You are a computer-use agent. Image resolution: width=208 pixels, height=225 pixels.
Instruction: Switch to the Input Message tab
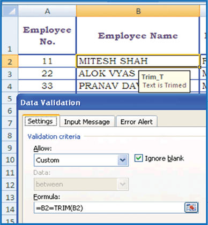coord(87,122)
